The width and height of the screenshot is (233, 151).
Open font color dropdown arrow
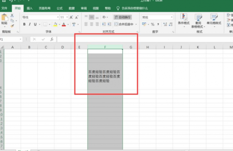(68, 24)
